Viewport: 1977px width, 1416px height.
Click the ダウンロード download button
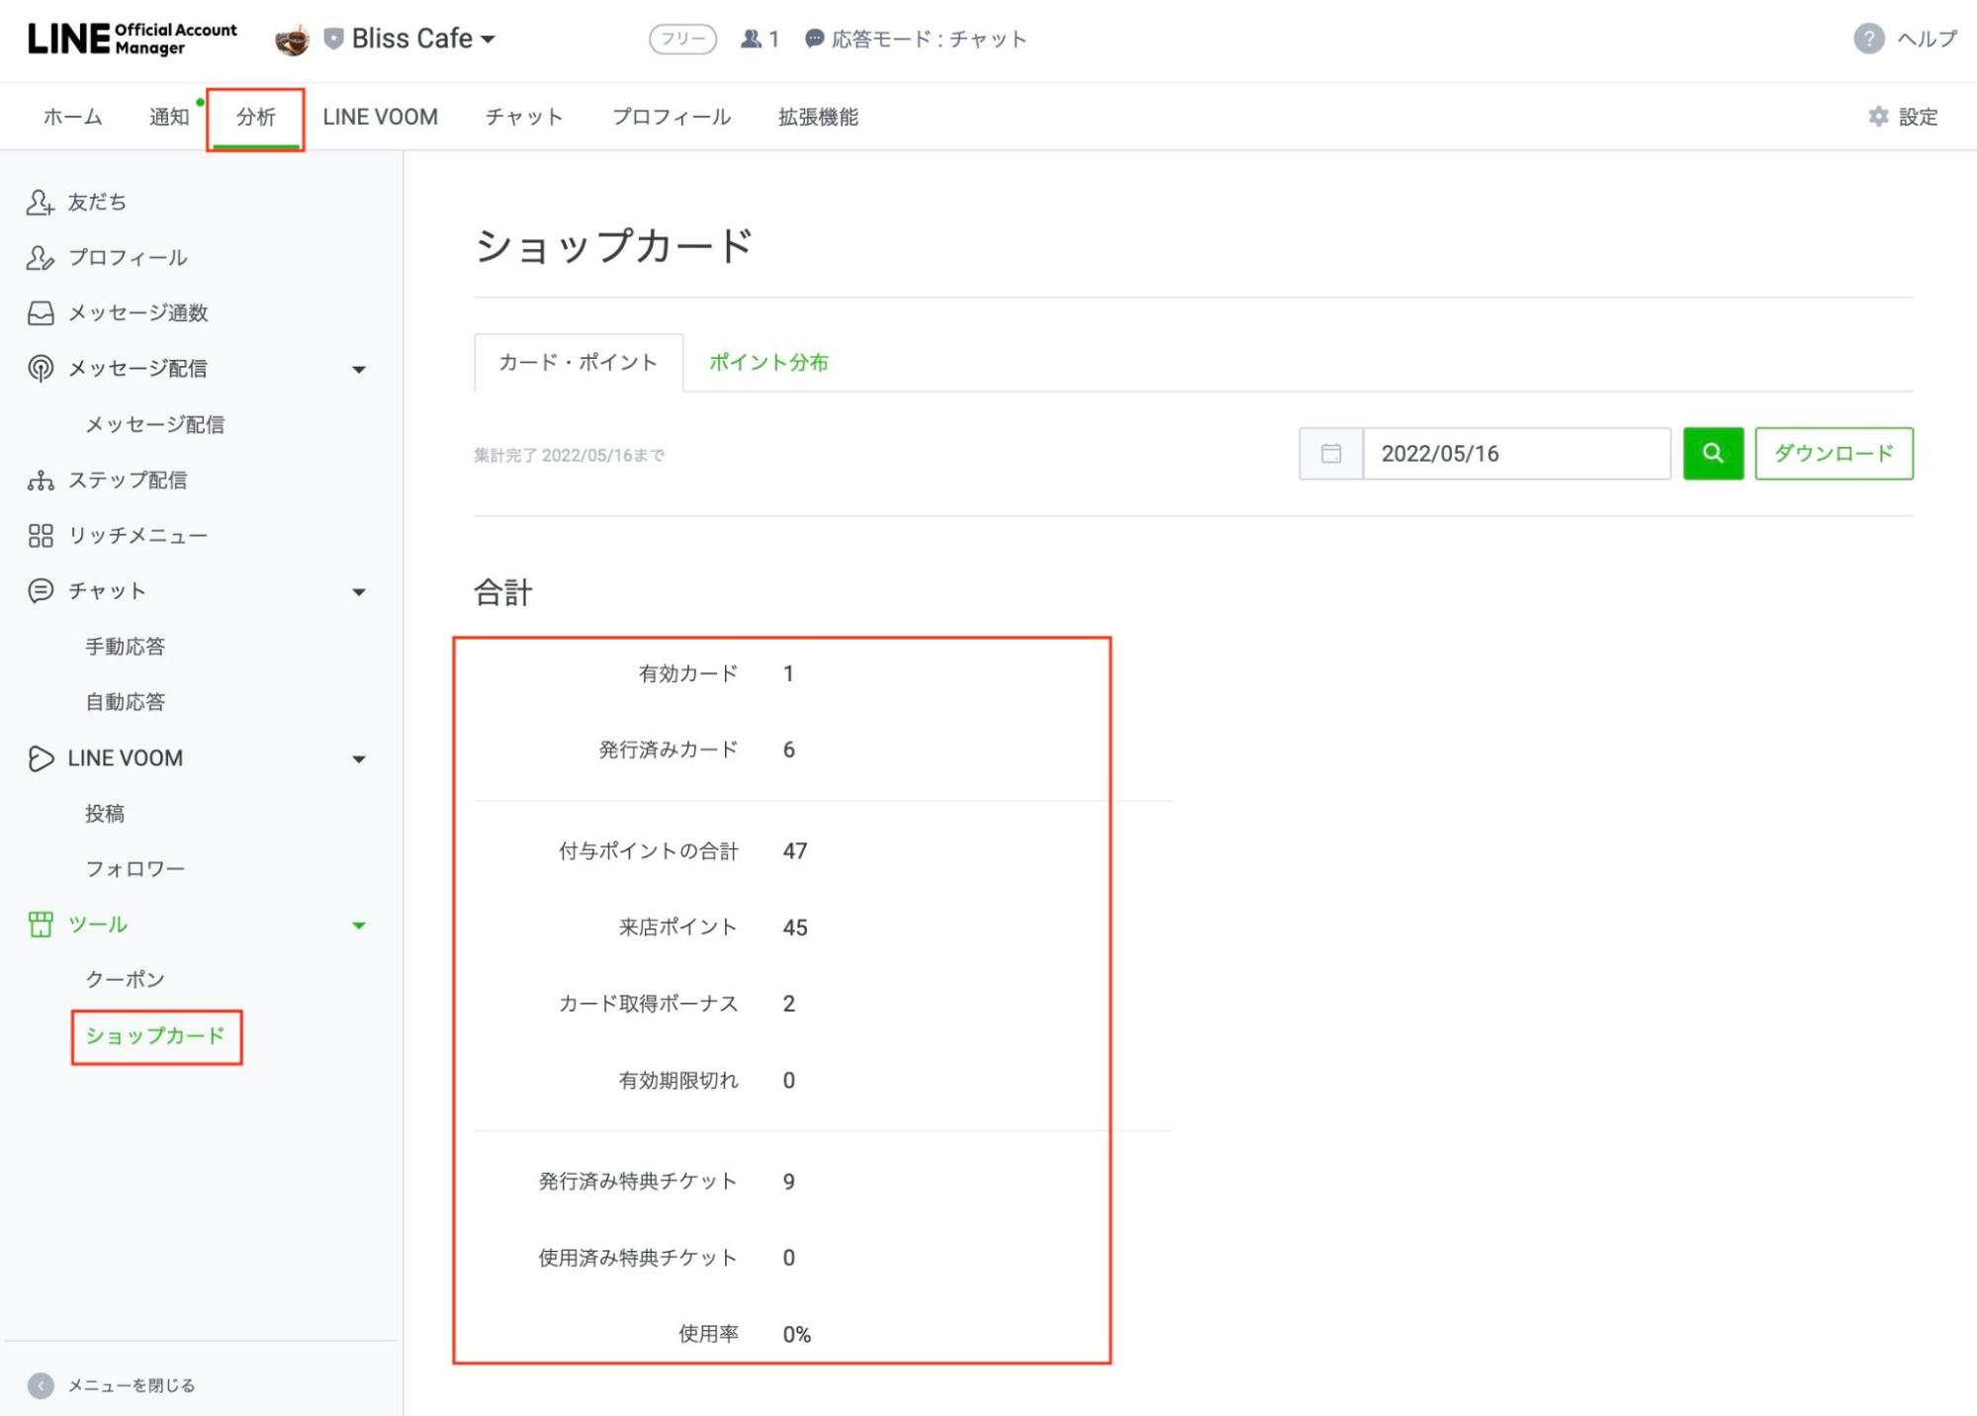pyautogui.click(x=1833, y=453)
